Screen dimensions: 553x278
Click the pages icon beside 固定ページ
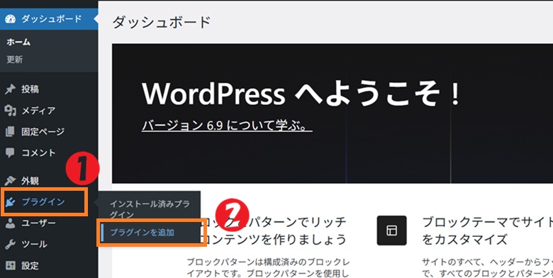click(x=10, y=132)
